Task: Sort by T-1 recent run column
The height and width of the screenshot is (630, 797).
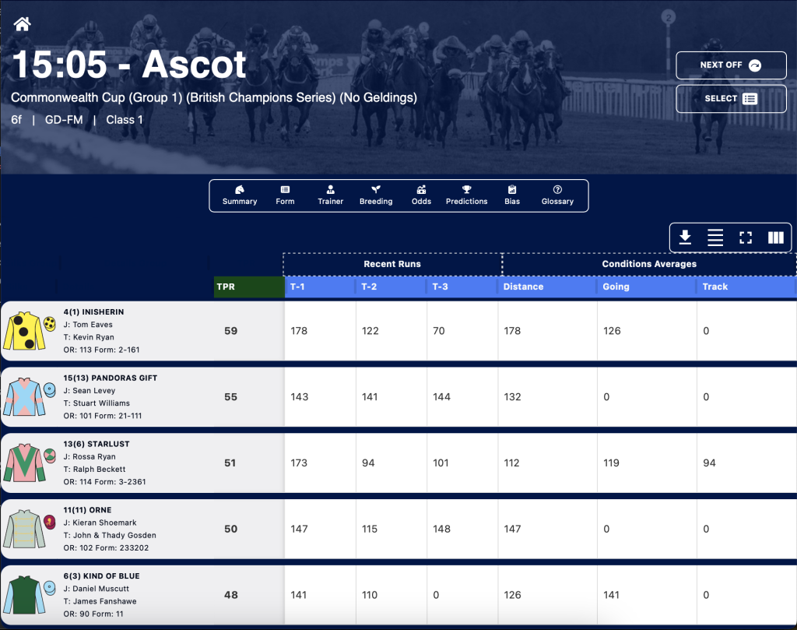Action: point(320,287)
